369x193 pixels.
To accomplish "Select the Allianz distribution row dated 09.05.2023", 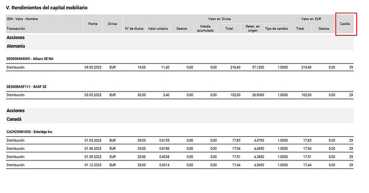I will tap(180, 67).
